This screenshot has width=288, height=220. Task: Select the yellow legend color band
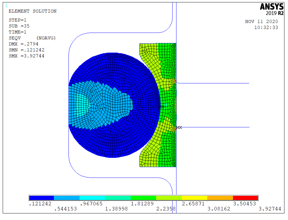pos(194,198)
